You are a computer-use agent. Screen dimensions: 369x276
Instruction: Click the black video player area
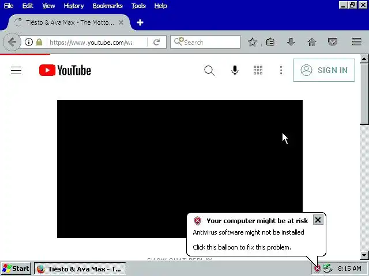tap(180, 169)
